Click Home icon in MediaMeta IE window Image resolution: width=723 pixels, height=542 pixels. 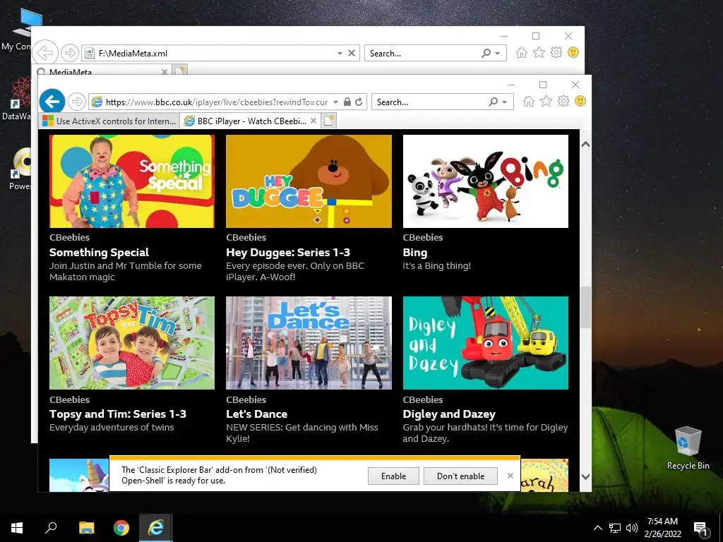tap(522, 52)
